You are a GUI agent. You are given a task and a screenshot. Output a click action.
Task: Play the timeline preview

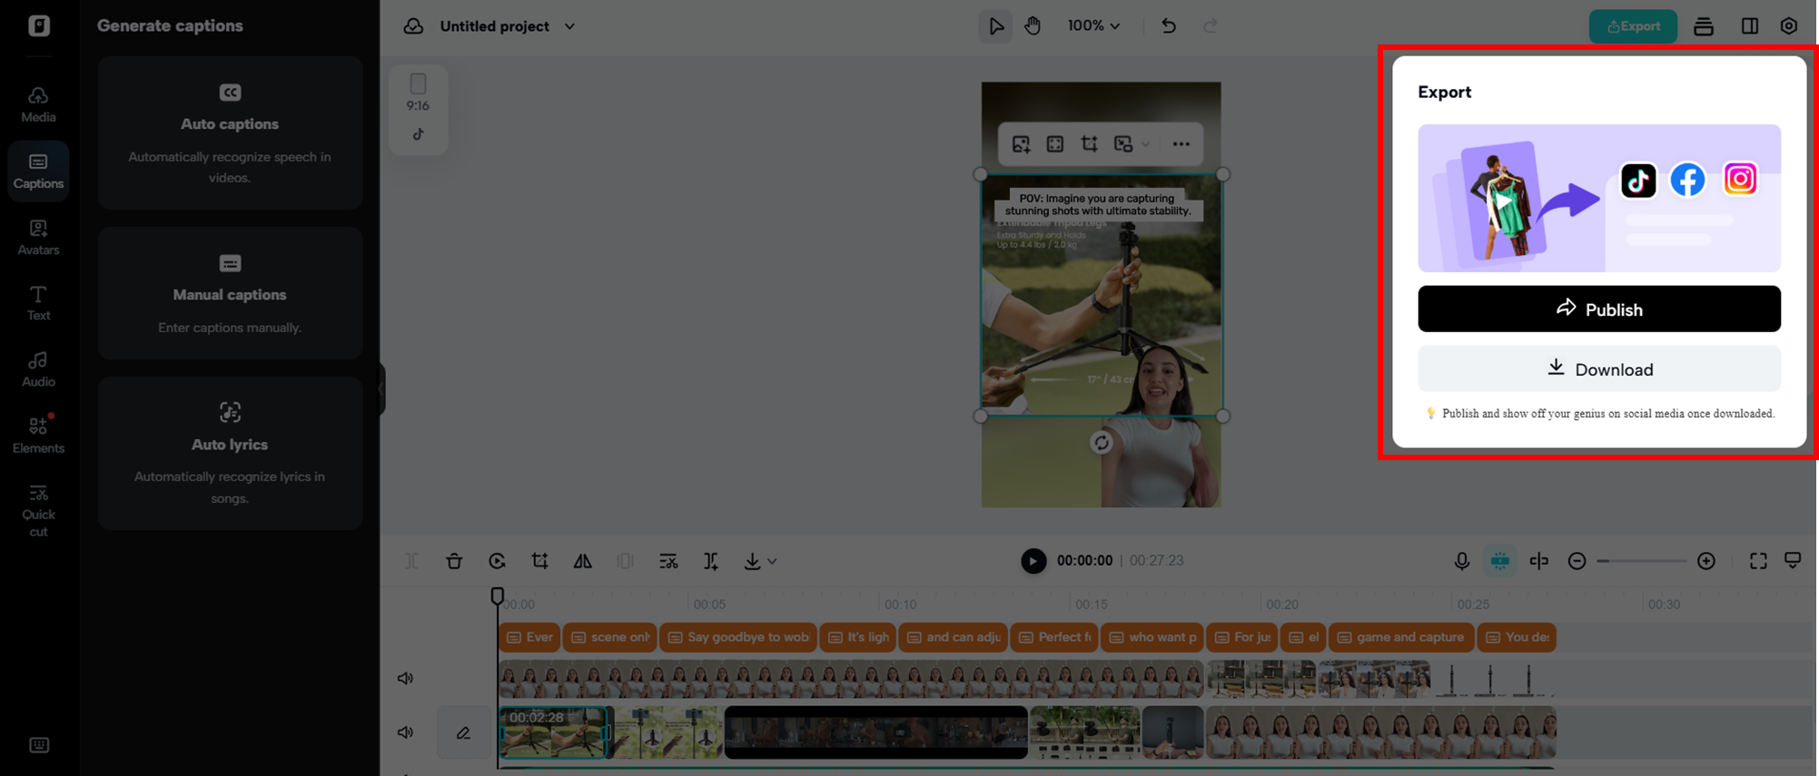click(1033, 561)
